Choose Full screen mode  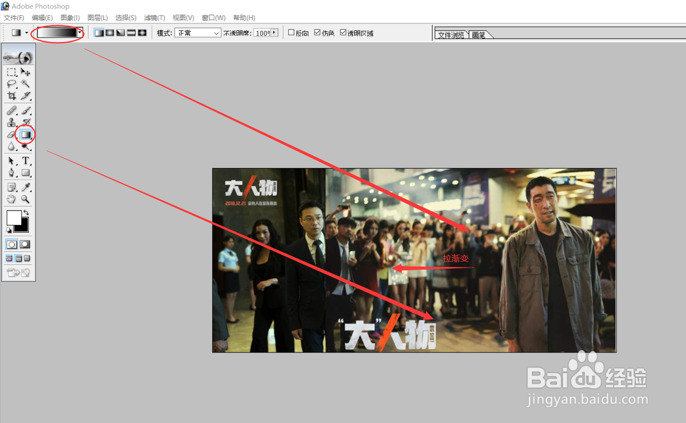[x=27, y=258]
